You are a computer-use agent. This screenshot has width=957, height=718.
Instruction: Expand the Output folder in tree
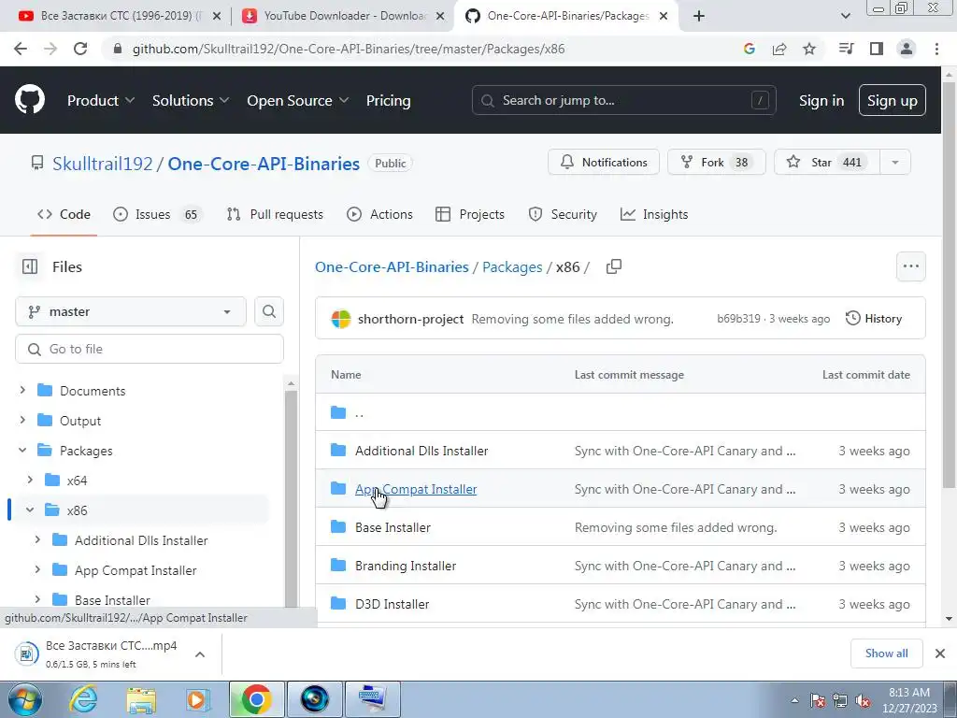(x=22, y=420)
